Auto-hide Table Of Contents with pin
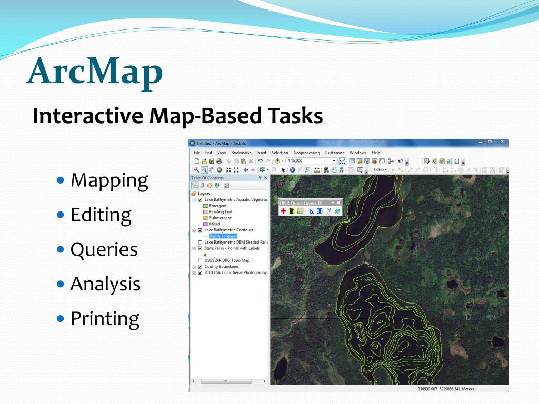This screenshot has height=404, width=539. (x=260, y=178)
